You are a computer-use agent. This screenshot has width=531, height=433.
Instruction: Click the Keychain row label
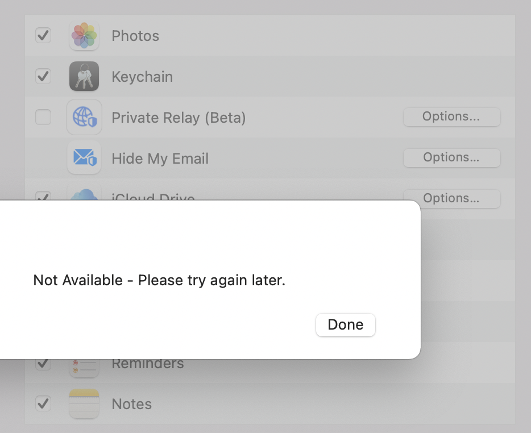coord(142,77)
